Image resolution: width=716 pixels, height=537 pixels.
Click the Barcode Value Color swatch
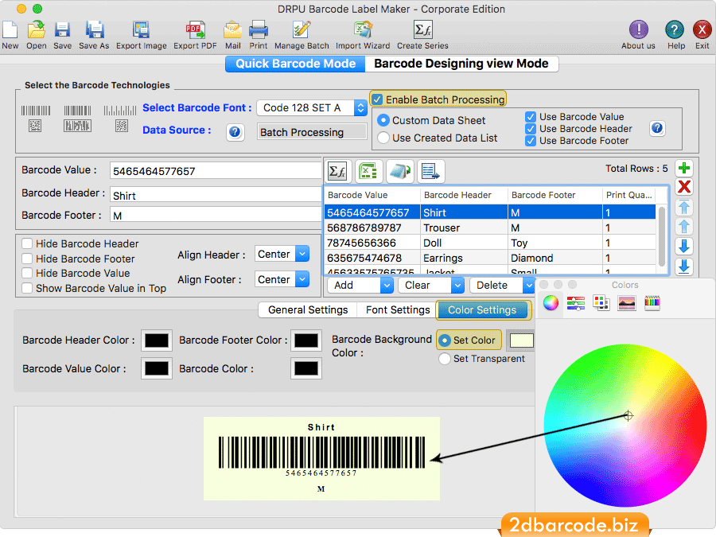coord(157,368)
